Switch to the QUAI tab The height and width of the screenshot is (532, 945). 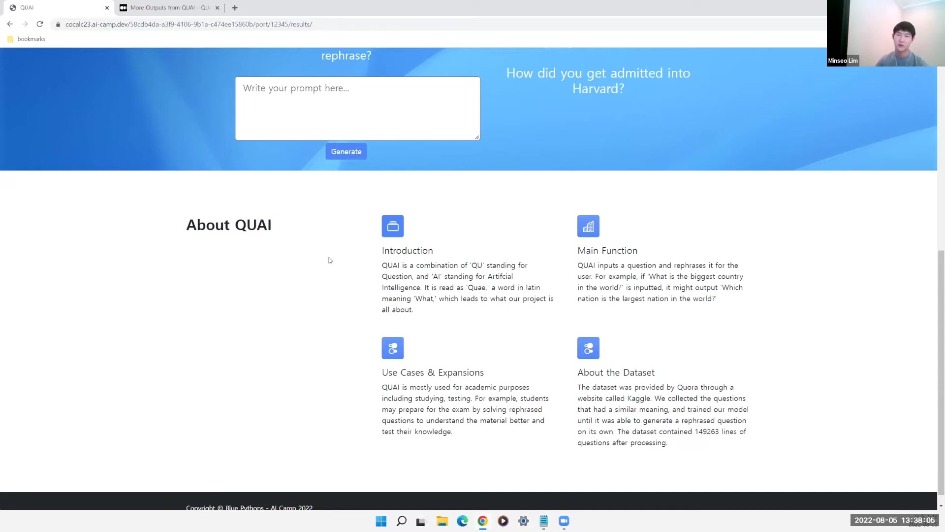point(57,8)
